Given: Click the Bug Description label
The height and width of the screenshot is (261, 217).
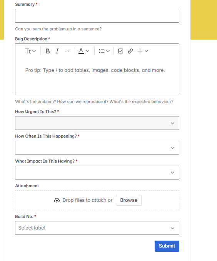Looking at the screenshot, I should [31, 39].
